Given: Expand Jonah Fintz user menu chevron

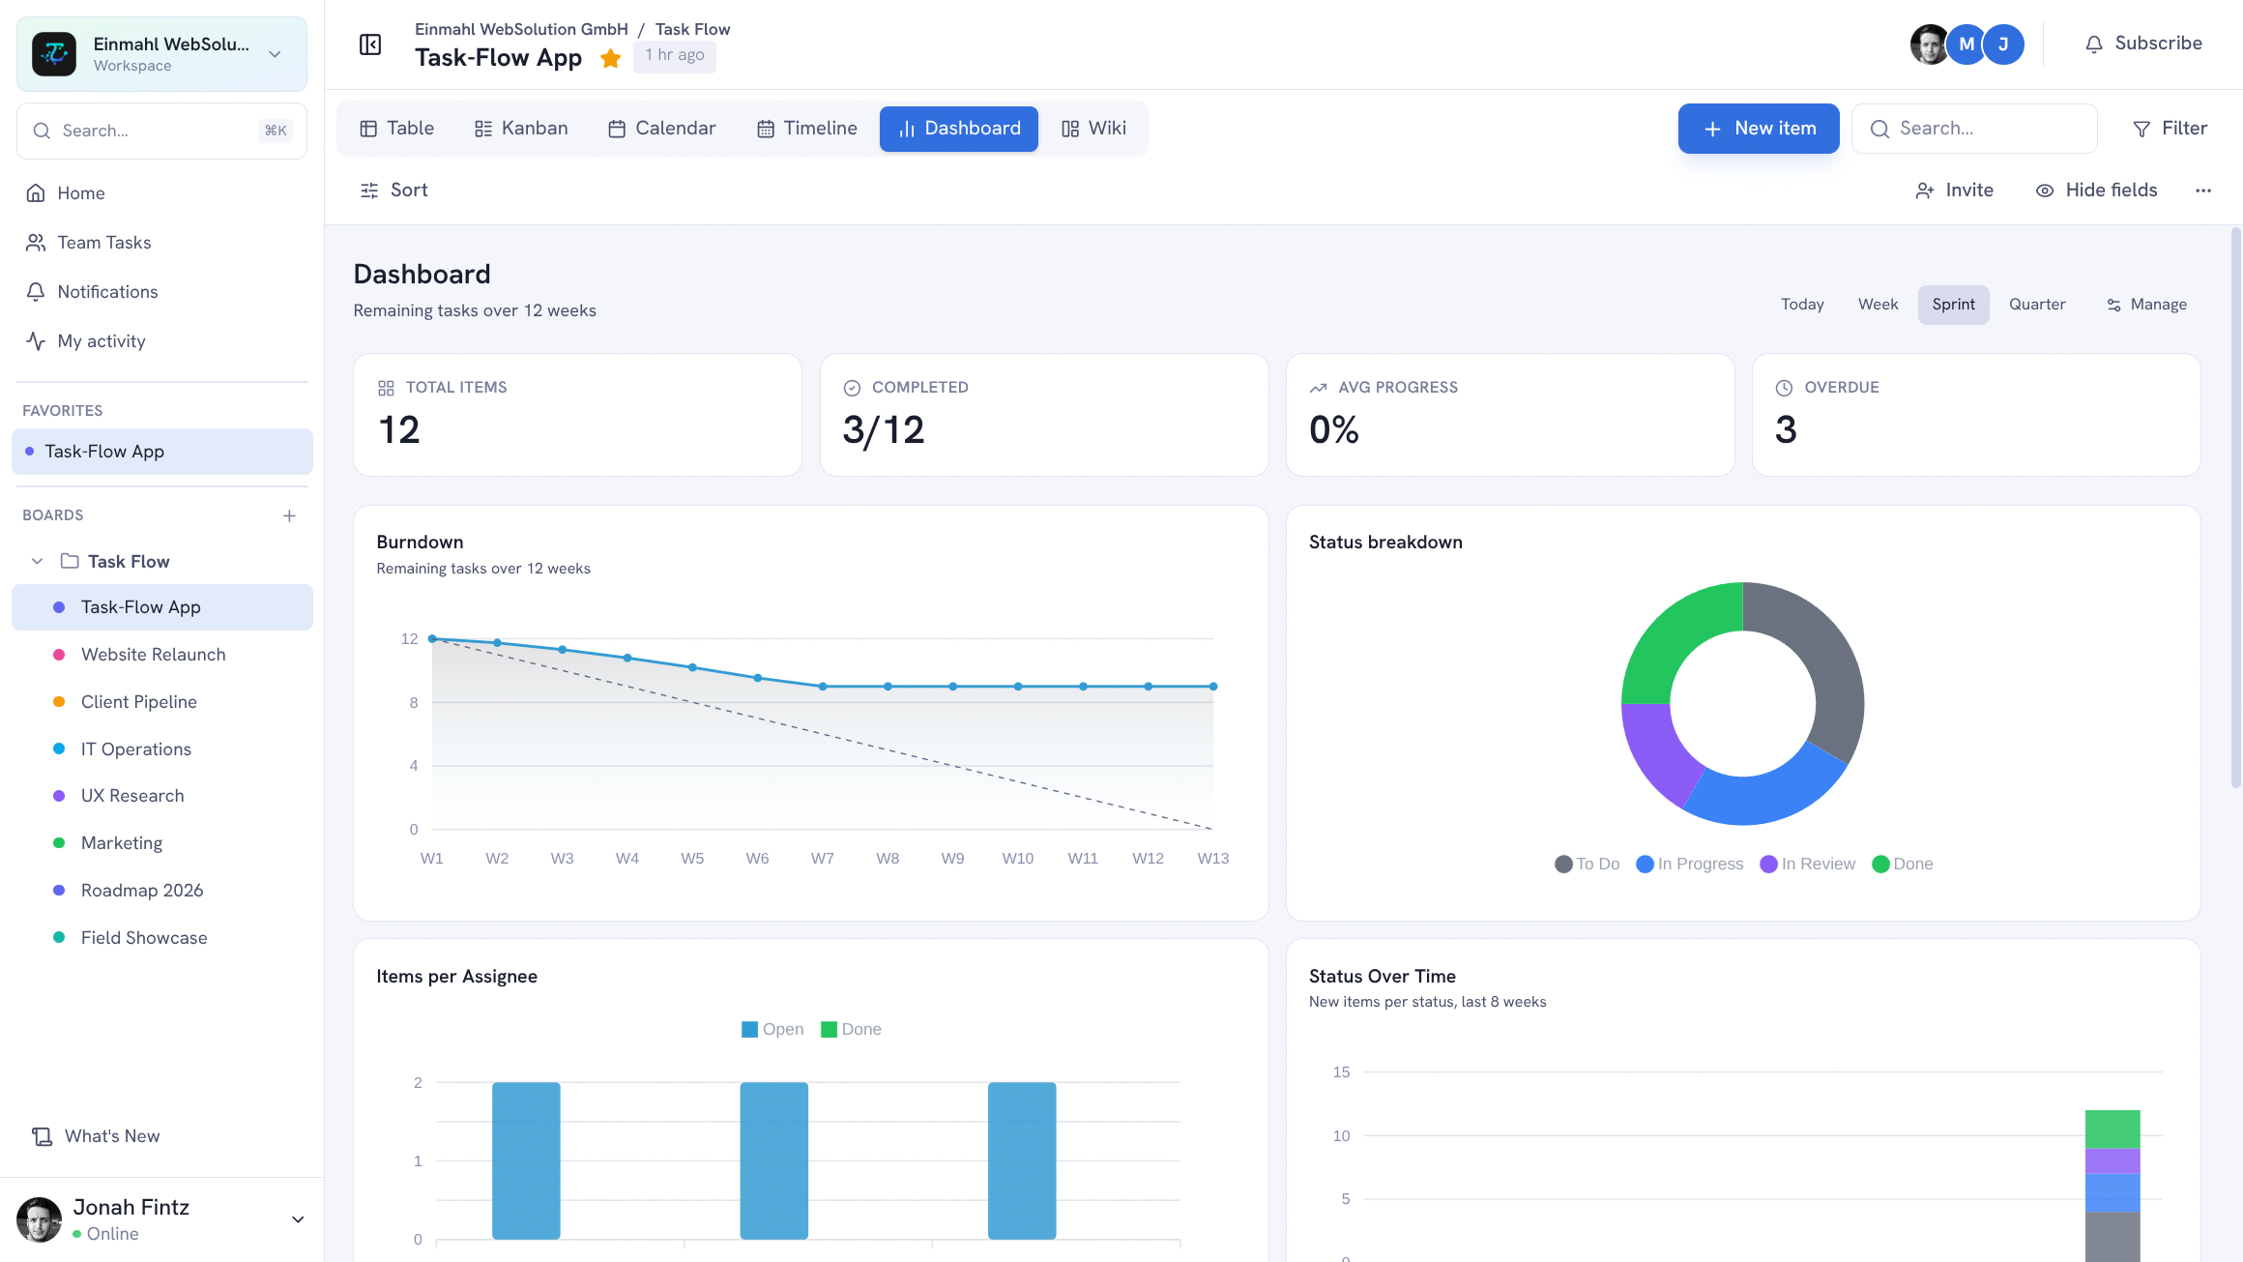Looking at the screenshot, I should tap(298, 1219).
